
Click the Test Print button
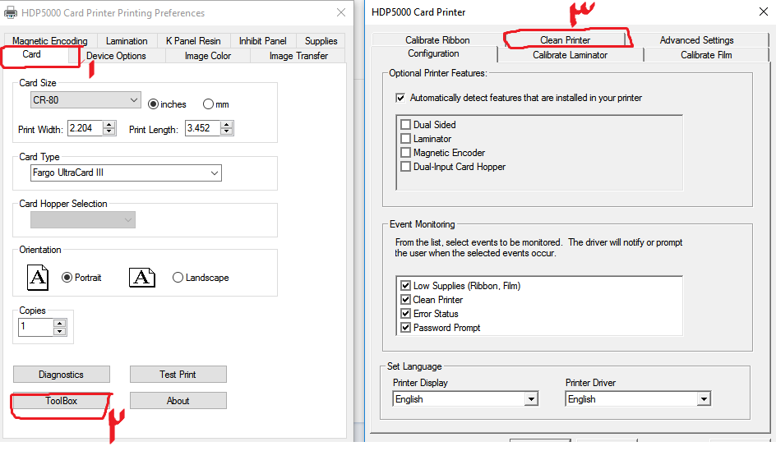pyautogui.click(x=178, y=375)
